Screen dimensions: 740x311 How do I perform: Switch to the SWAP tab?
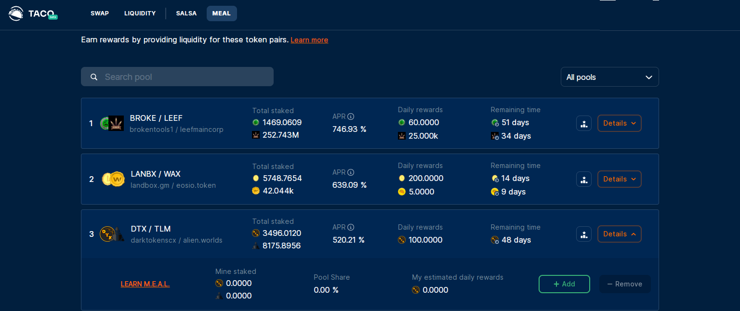click(x=100, y=13)
